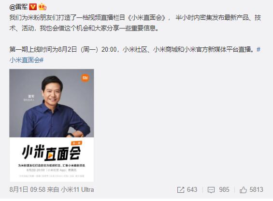The width and height of the screenshot is (273, 201).
Task: Click the repost share icon
Action: click(181, 190)
